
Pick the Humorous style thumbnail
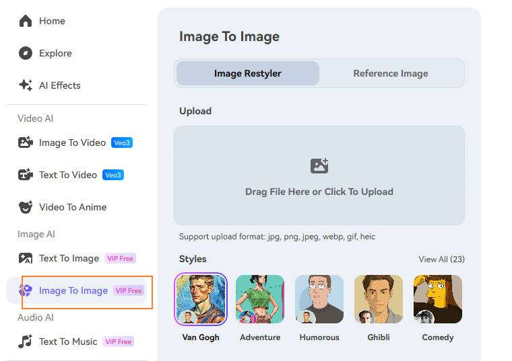click(319, 299)
